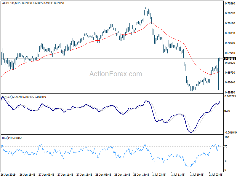Click the AUDUSD,M15 chart title text

click(x=11, y=3)
